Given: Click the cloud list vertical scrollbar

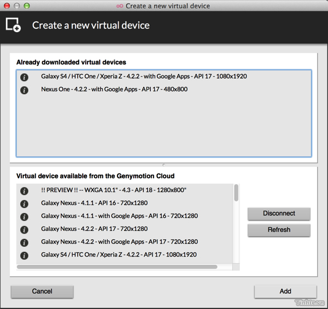Looking at the screenshot, I should click(236, 193).
